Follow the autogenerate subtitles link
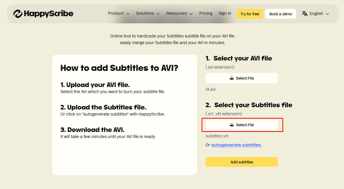 tap(236, 145)
